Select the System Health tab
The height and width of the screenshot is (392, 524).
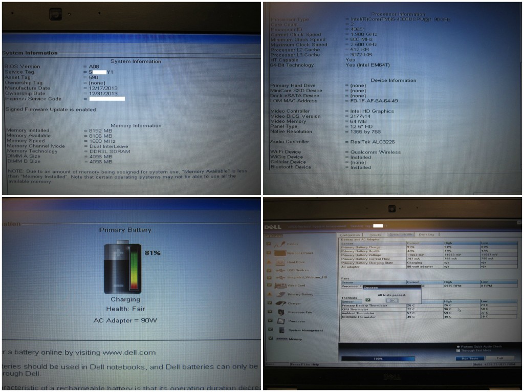pyautogui.click(x=401, y=234)
